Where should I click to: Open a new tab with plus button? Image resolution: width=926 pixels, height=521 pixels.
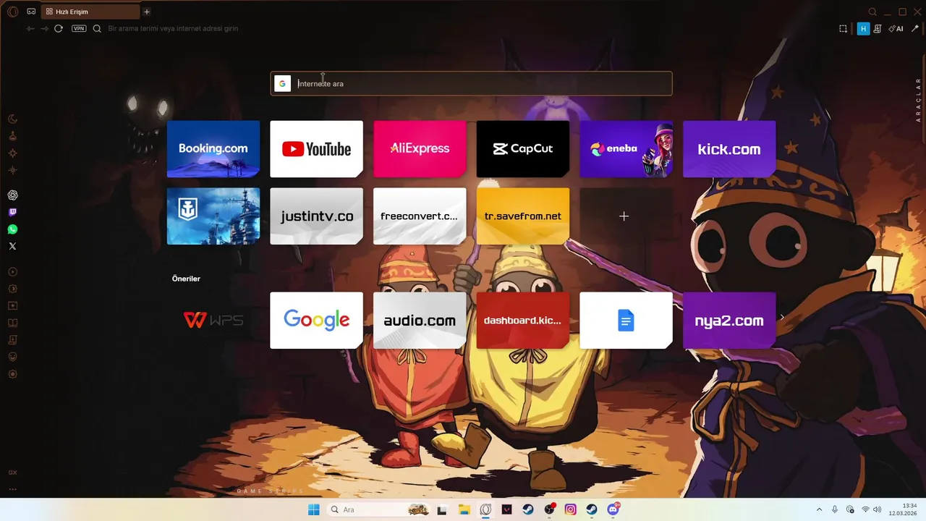(x=147, y=12)
